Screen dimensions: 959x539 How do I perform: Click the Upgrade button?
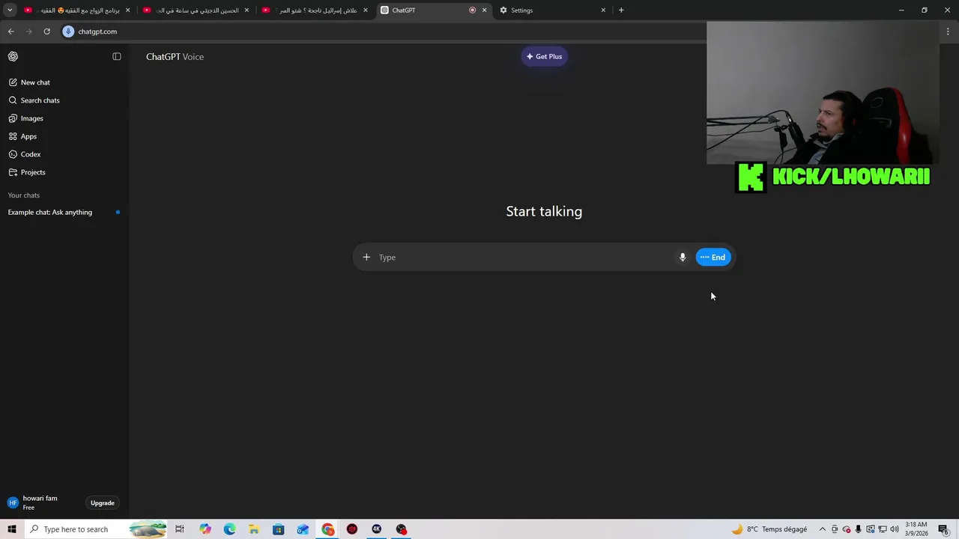103,503
